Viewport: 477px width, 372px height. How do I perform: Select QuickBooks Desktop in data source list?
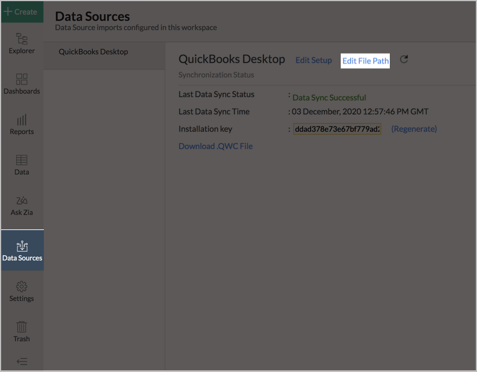(x=104, y=56)
